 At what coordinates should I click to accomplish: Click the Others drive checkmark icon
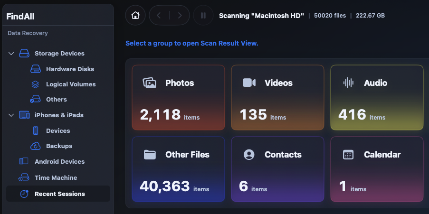tap(35, 99)
